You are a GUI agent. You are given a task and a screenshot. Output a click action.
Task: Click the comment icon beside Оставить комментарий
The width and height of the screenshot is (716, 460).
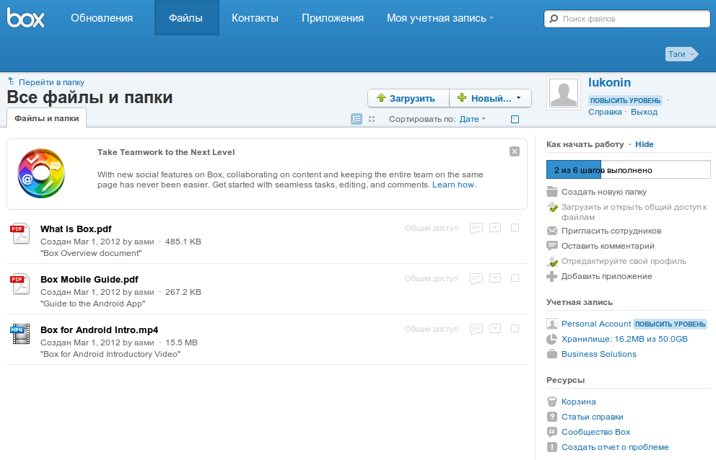[552, 246]
